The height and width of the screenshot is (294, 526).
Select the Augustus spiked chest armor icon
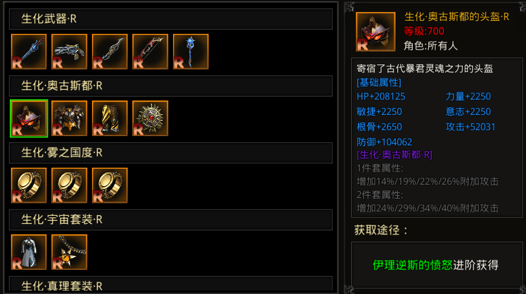click(70, 118)
